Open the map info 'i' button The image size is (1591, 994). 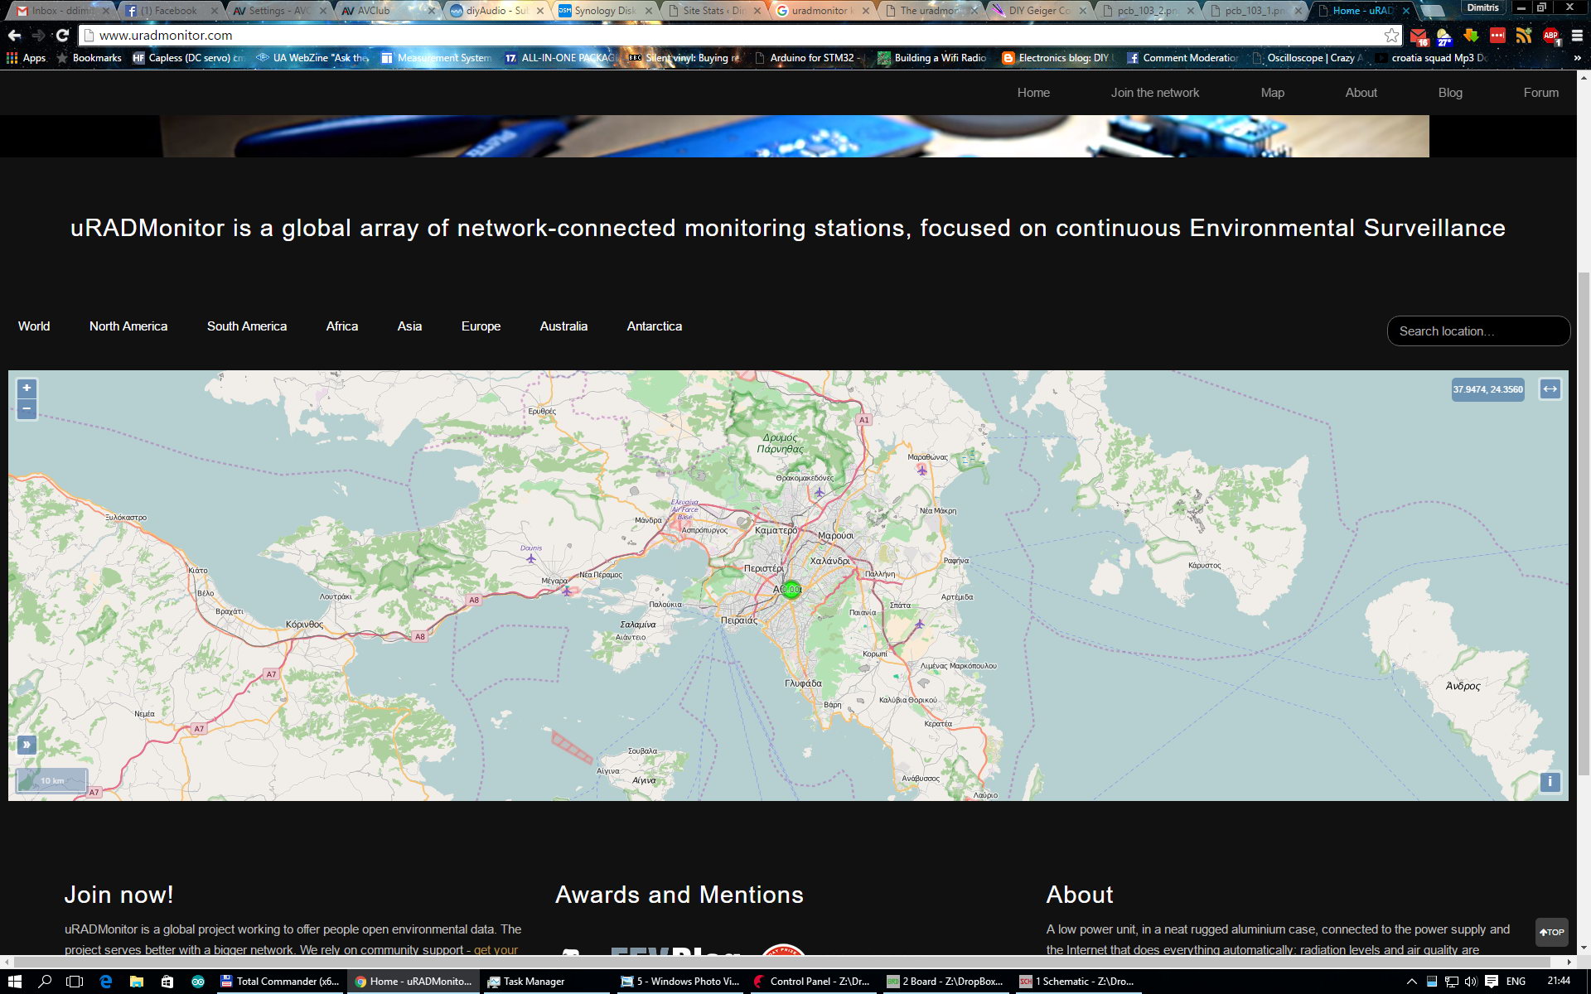(x=1550, y=781)
